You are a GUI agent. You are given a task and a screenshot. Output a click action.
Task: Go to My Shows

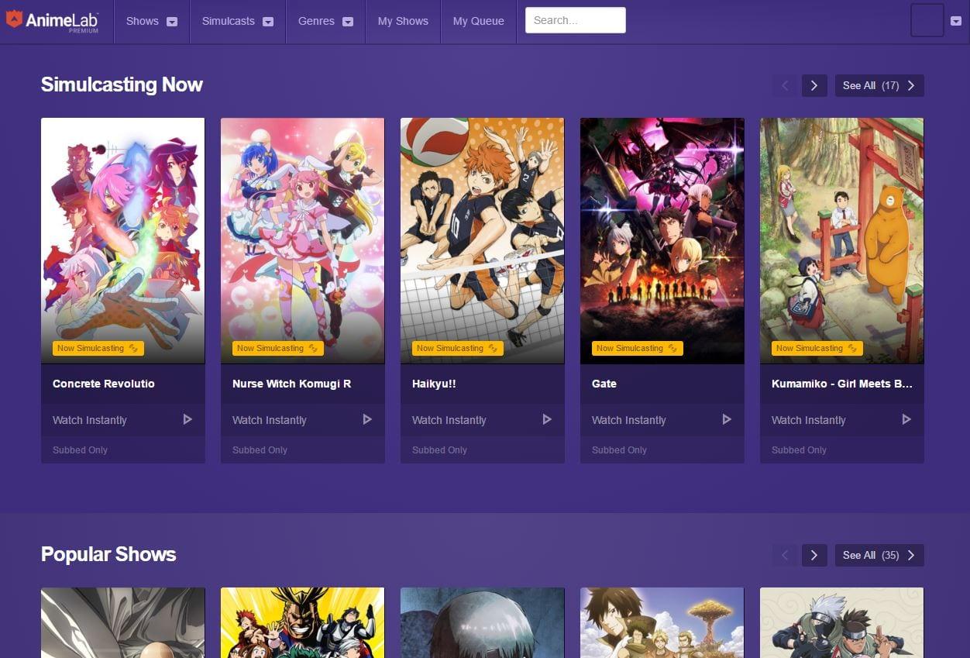(402, 21)
